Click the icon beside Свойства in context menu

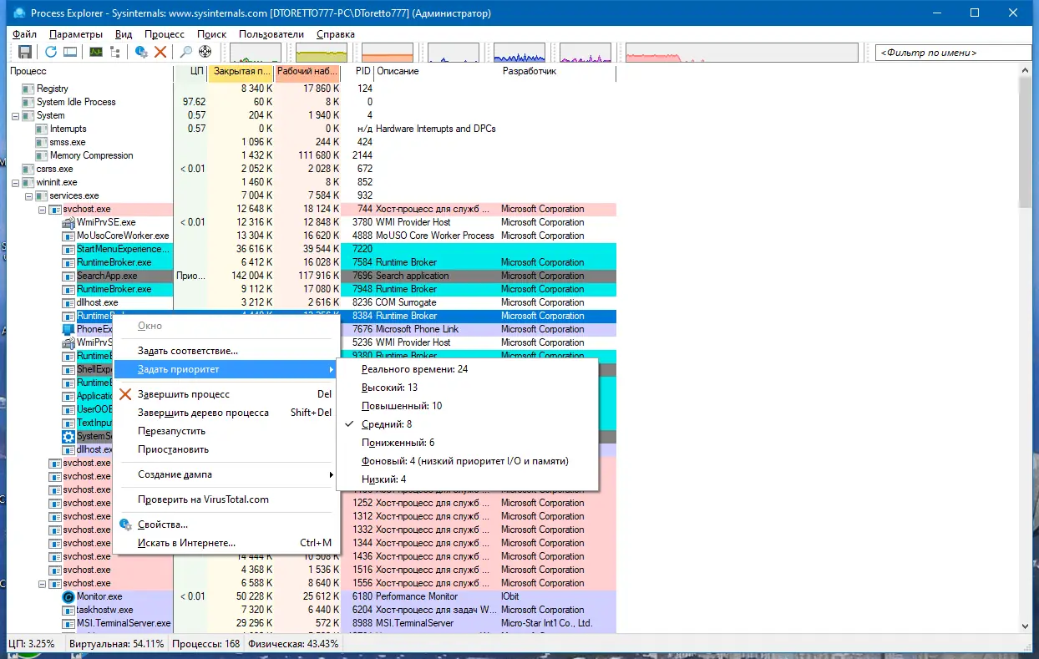tap(125, 525)
